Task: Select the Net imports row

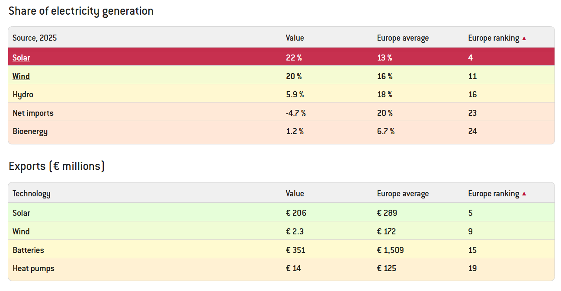Action: (x=33, y=113)
